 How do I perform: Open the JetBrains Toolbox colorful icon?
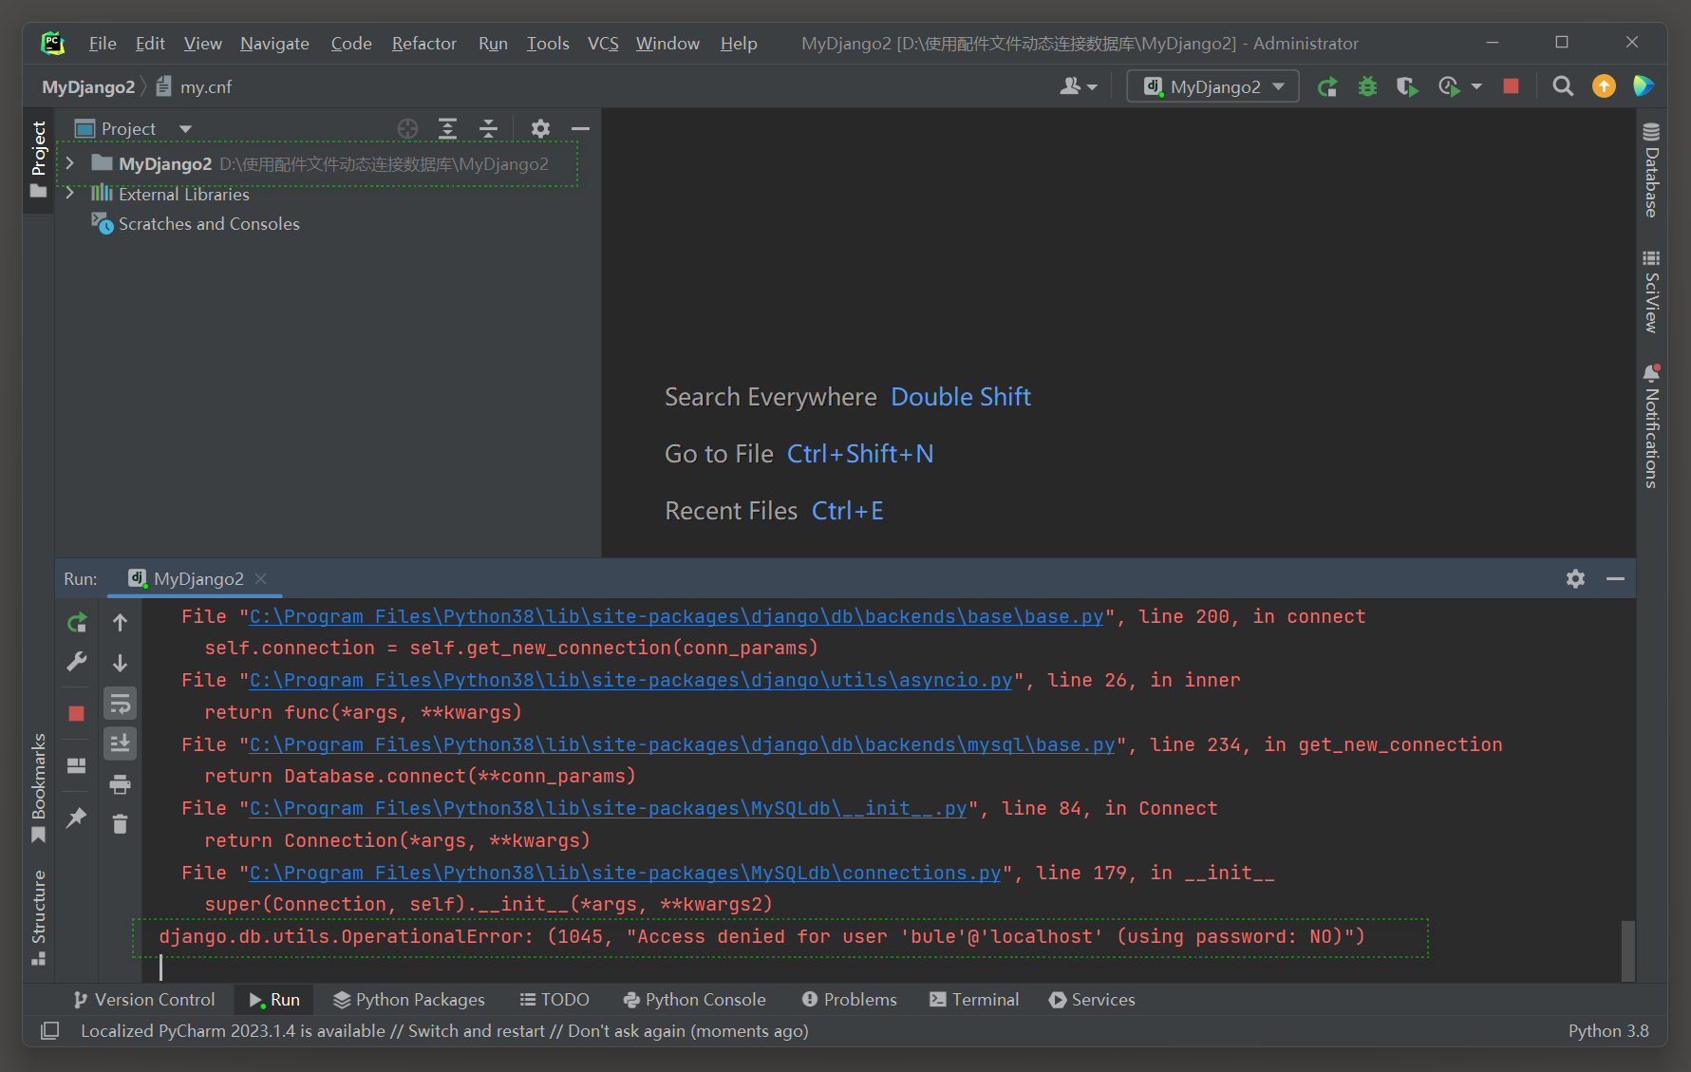(1644, 86)
